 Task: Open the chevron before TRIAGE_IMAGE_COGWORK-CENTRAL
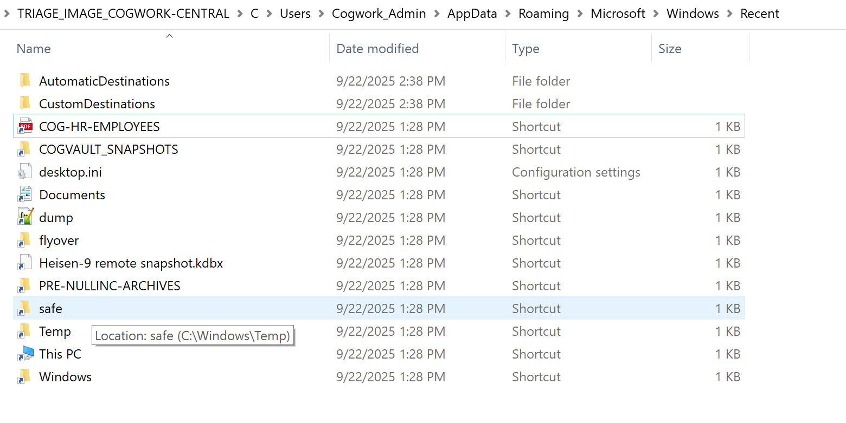7,14
